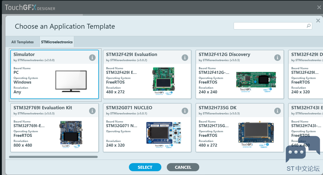The height and width of the screenshot is (175, 323).
Task: Click the TouchGFX Designer logo
Action: point(30,8)
